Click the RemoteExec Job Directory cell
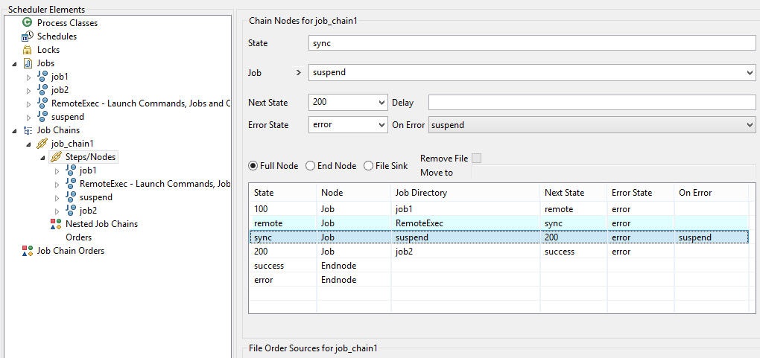The height and width of the screenshot is (358, 760). click(x=466, y=223)
